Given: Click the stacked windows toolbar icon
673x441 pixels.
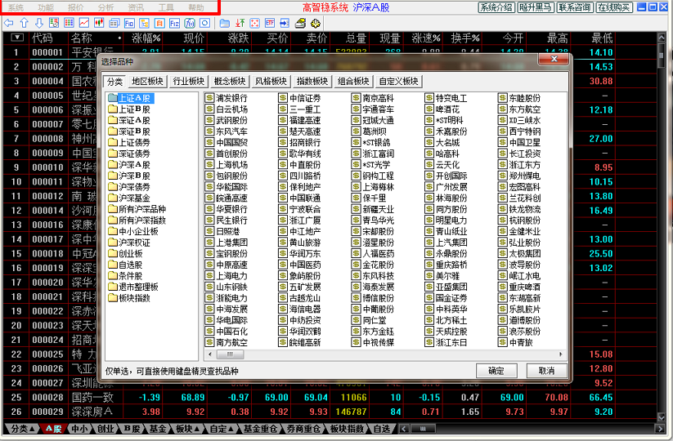Looking at the screenshot, I should click(x=114, y=23).
